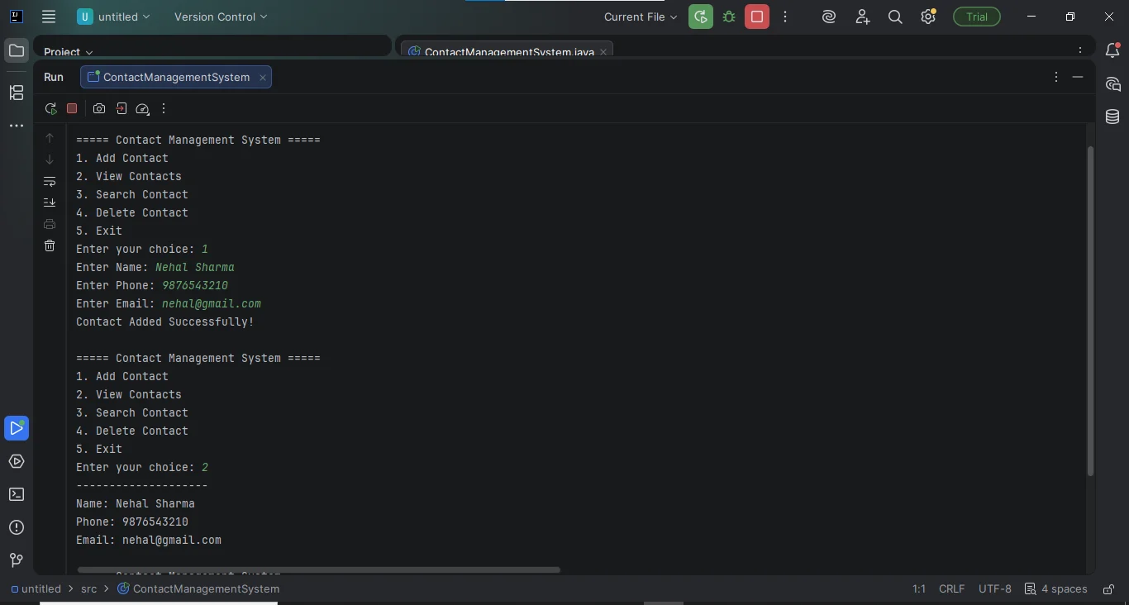This screenshot has height=605, width=1129.
Task: Click the console up arrow
Action: pos(50,138)
